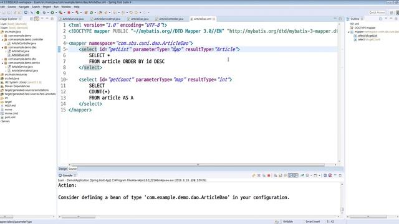This screenshot has width=399, height=224.
Task: Switch to ArticleController.java editor tab
Action: point(170,19)
